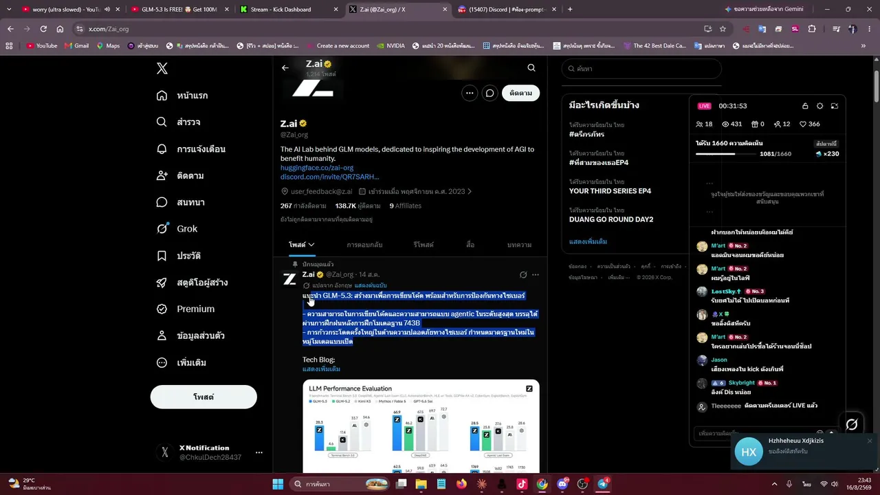Image resolution: width=880 pixels, height=495 pixels.
Task: Switch to the GLM-5.3 Is FREE YouTube tab
Action: pos(180,10)
